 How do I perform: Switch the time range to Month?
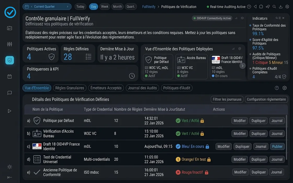[117, 7]
